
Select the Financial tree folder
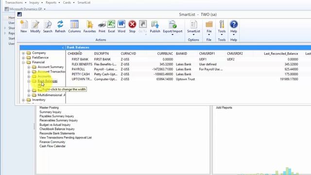[38, 62]
